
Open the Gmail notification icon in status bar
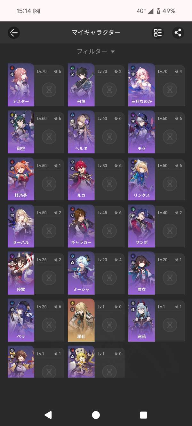pyautogui.click(x=37, y=11)
